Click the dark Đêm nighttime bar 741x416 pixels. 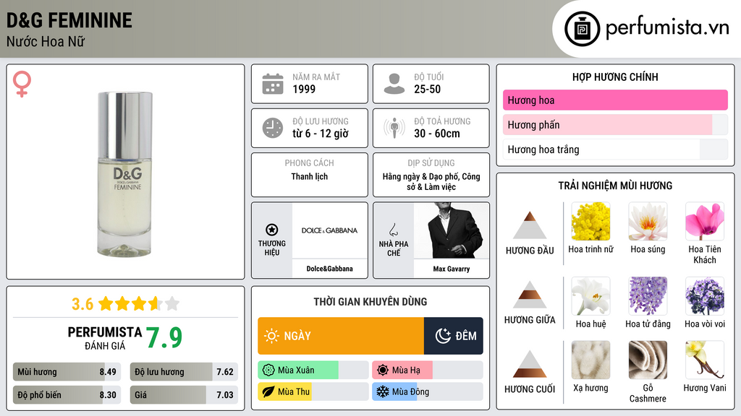[454, 336]
